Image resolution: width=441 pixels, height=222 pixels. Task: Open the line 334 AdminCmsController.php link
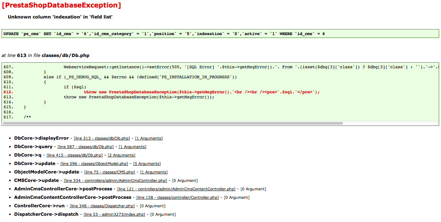click(x=115, y=181)
